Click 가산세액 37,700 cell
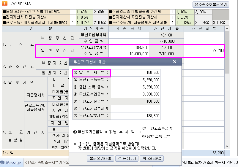The width and height of the screenshot is (238, 167). 204,50
